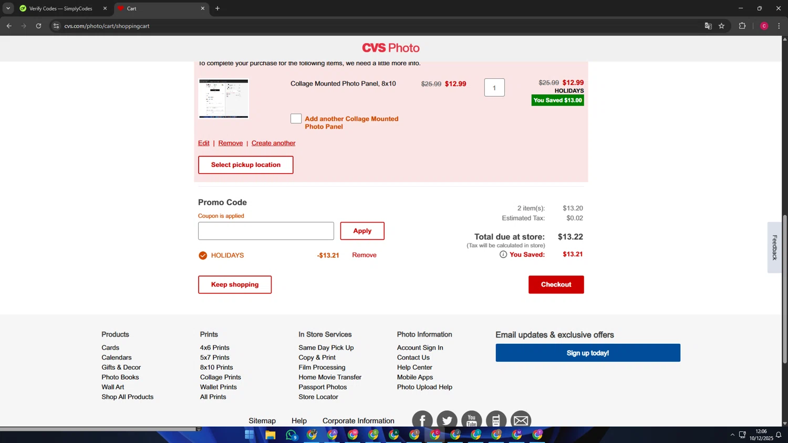The image size is (788, 443).
Task: Focus the promo code input field
Action: [x=266, y=231]
